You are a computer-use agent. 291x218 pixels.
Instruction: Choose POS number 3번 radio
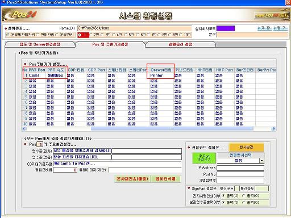102,35
